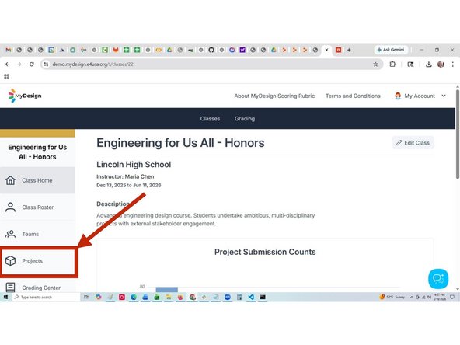The height and width of the screenshot is (345, 460).
Task: Open Projects in the sidebar
Action: pos(37,261)
